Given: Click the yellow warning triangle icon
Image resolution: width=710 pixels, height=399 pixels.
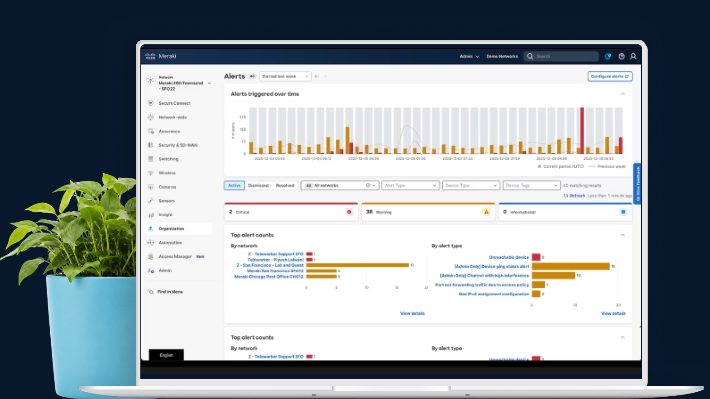Looking at the screenshot, I should pos(486,212).
